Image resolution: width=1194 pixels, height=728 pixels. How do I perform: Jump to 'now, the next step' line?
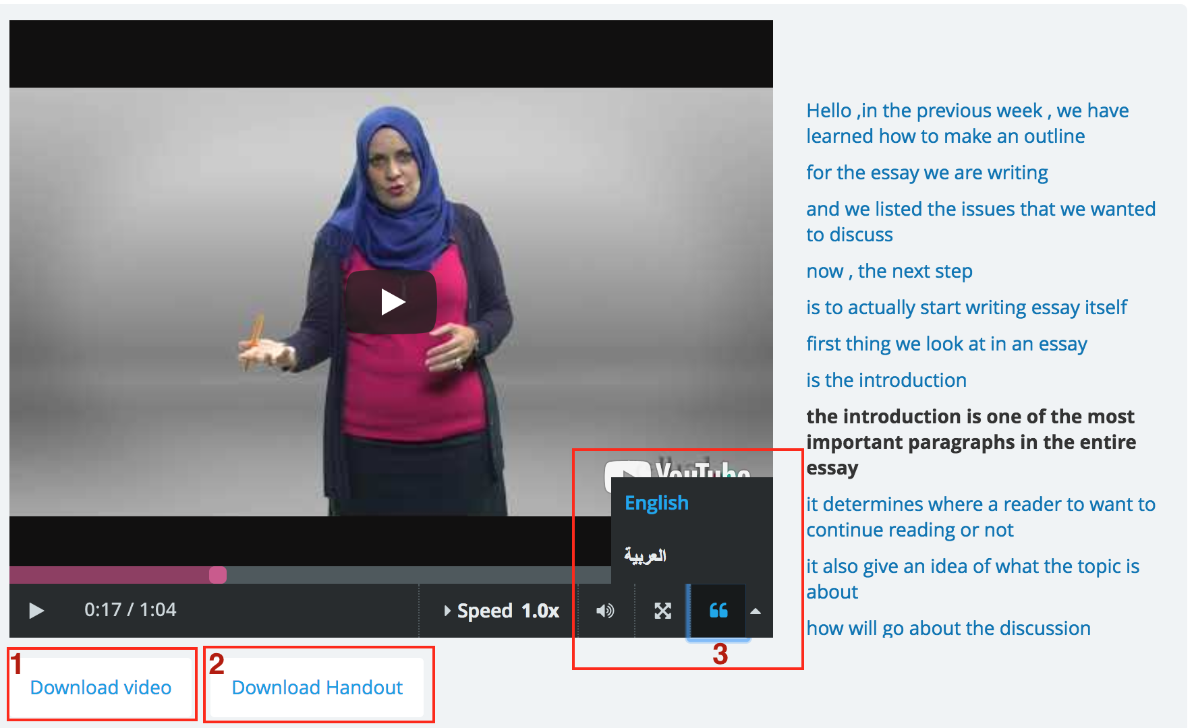[x=889, y=272]
